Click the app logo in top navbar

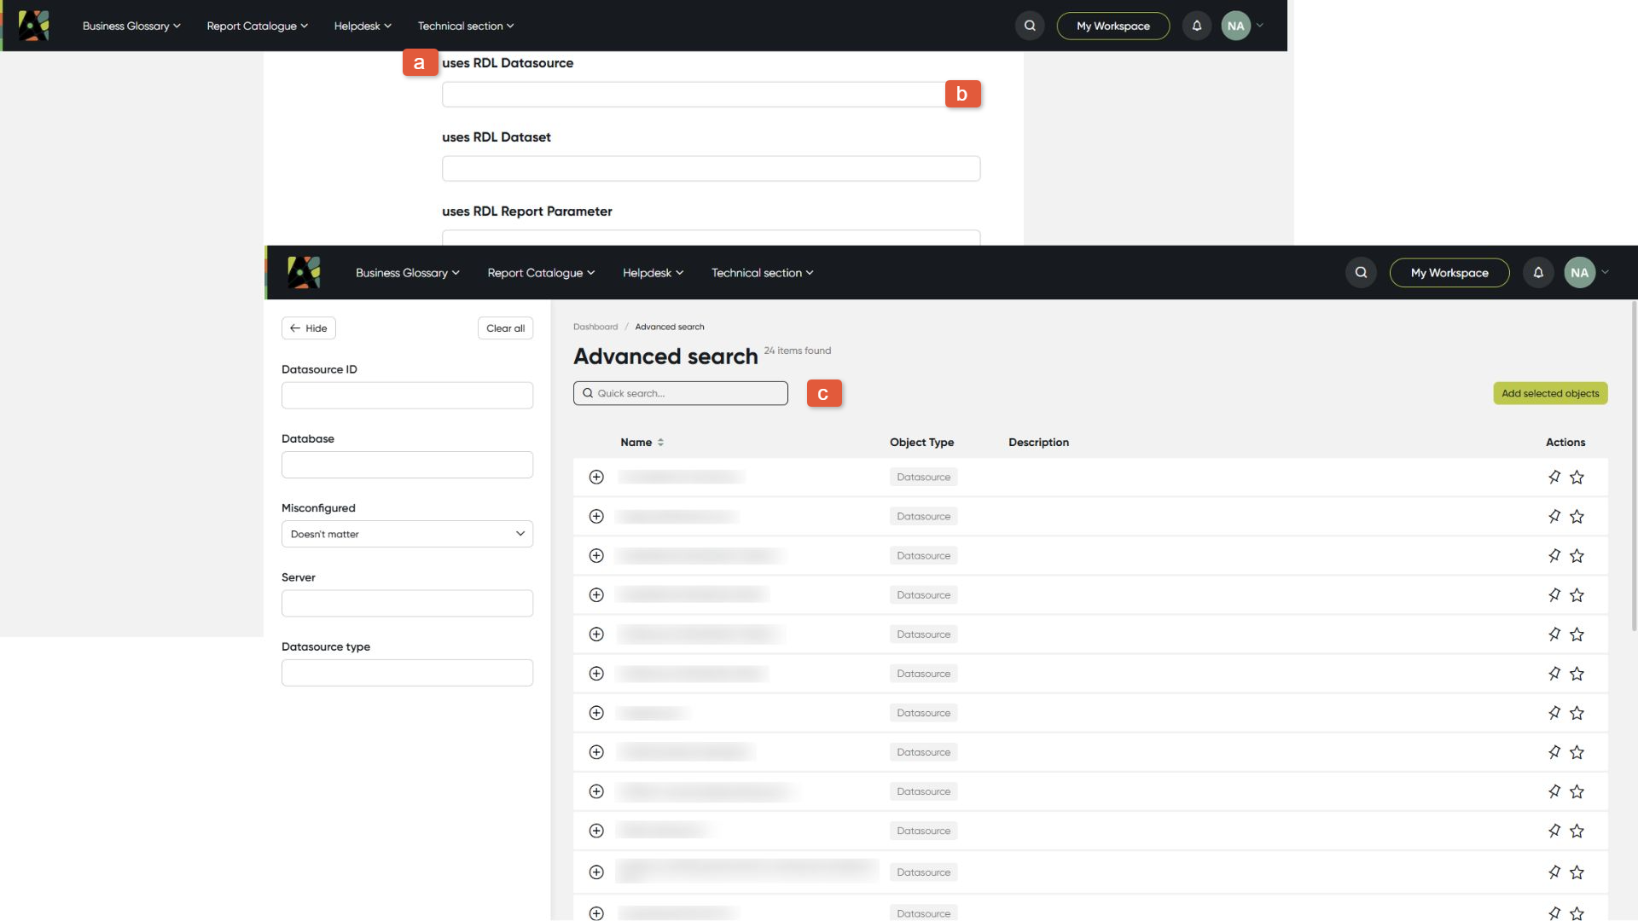pos(33,26)
